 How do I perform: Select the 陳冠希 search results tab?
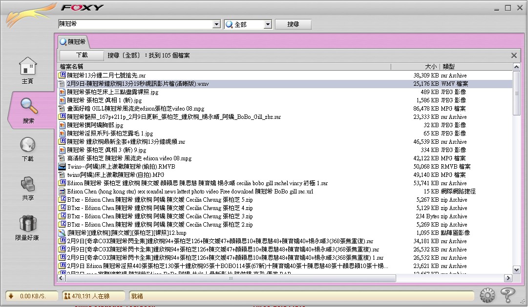pos(73,41)
